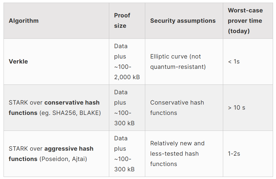276x179 pixels.
Task: Click the bold text conservative hash
Action: pos(72,102)
